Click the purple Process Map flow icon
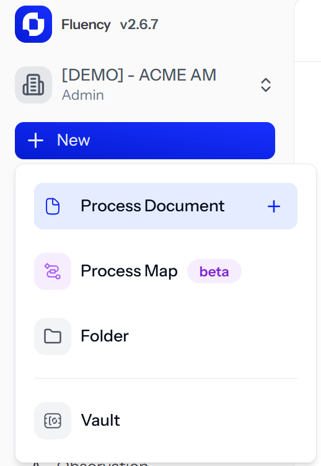321x466 pixels. pos(53,271)
